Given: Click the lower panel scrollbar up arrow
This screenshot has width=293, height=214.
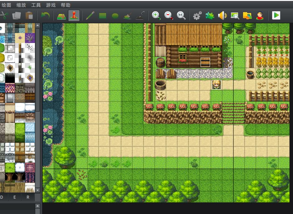Looking at the screenshot, I should (x=37, y=206).
